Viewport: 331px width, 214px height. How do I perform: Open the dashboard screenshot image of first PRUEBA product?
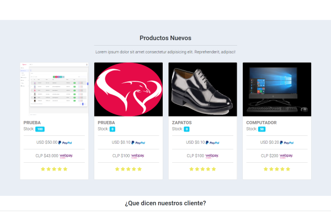54,89
